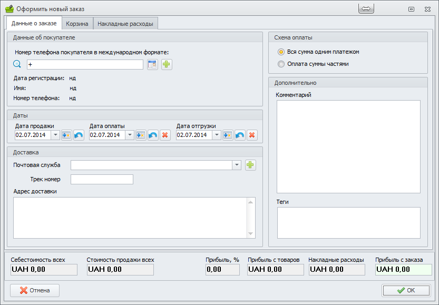The image size is (439, 305).
Task: Open the Накладные расходы tab
Action: click(x=125, y=24)
